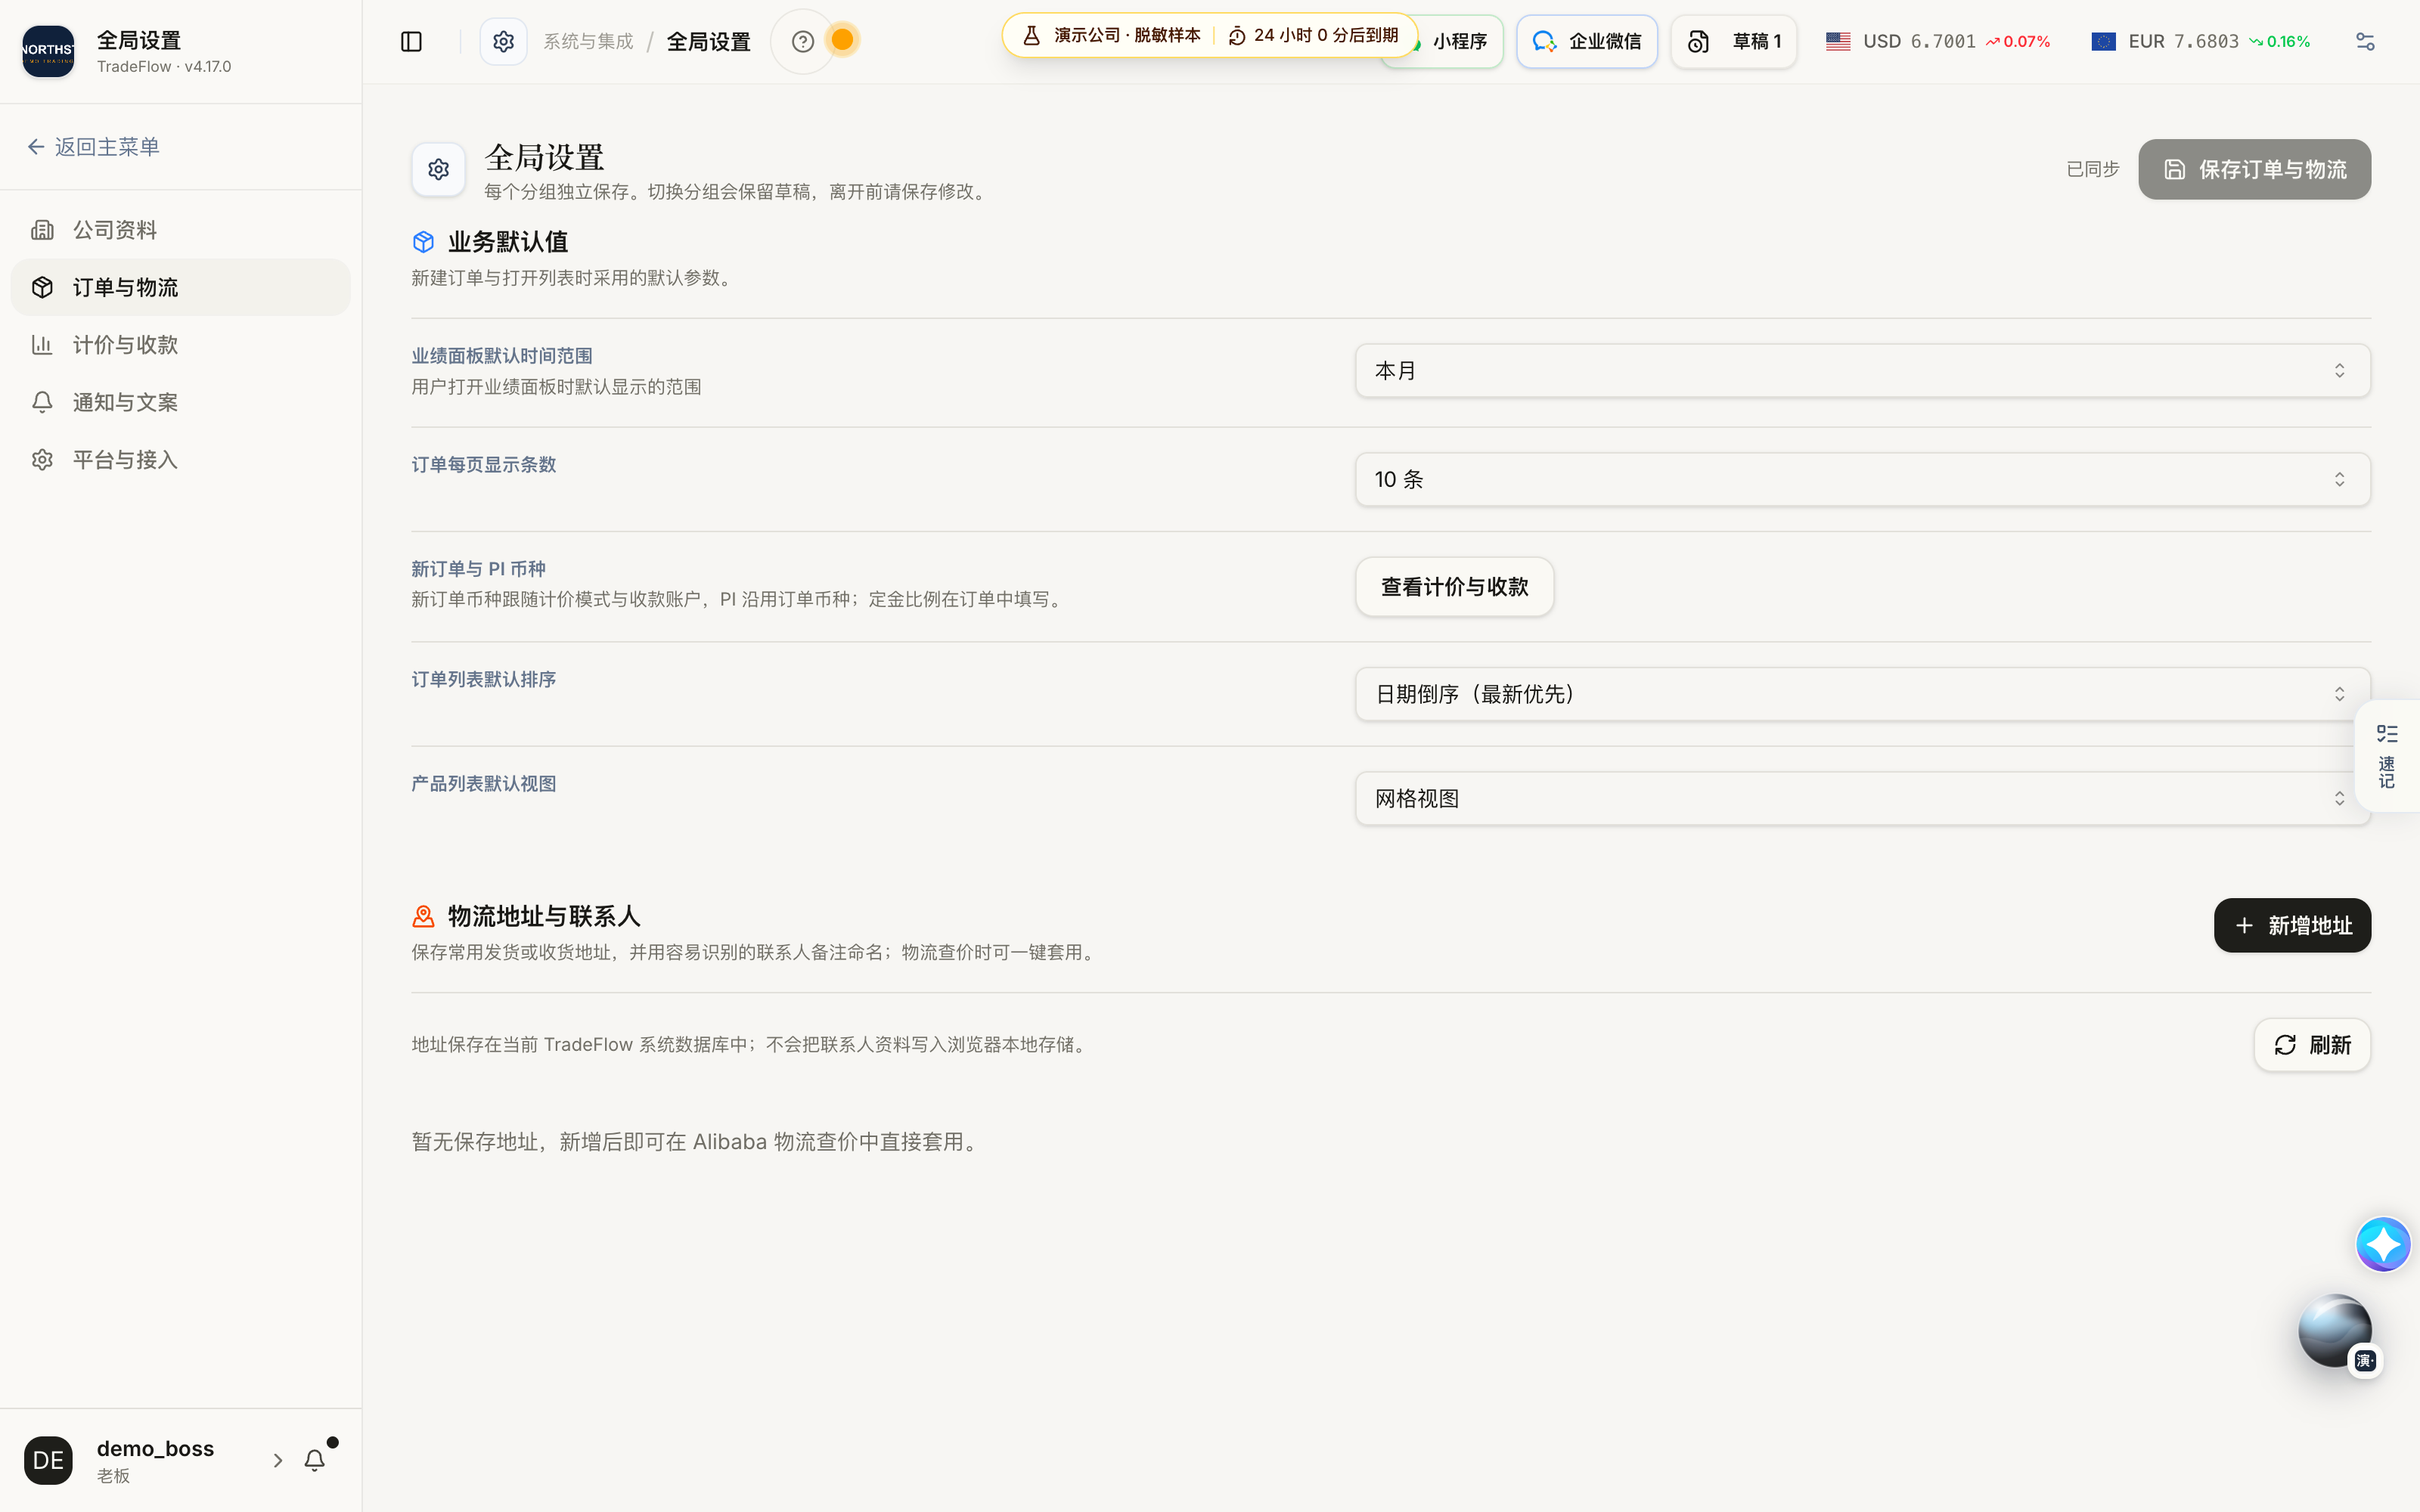Open the sliders settings icon at top right
This screenshot has width=2420, height=1512.
click(x=2364, y=41)
